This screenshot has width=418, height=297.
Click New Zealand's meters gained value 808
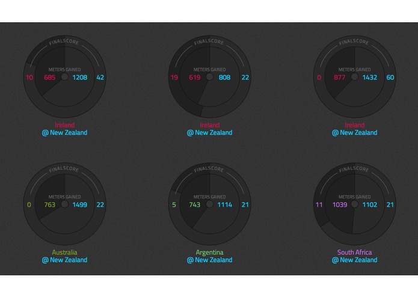pos(224,78)
